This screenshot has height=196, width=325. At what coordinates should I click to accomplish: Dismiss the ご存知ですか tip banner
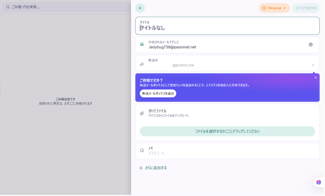[315, 78]
